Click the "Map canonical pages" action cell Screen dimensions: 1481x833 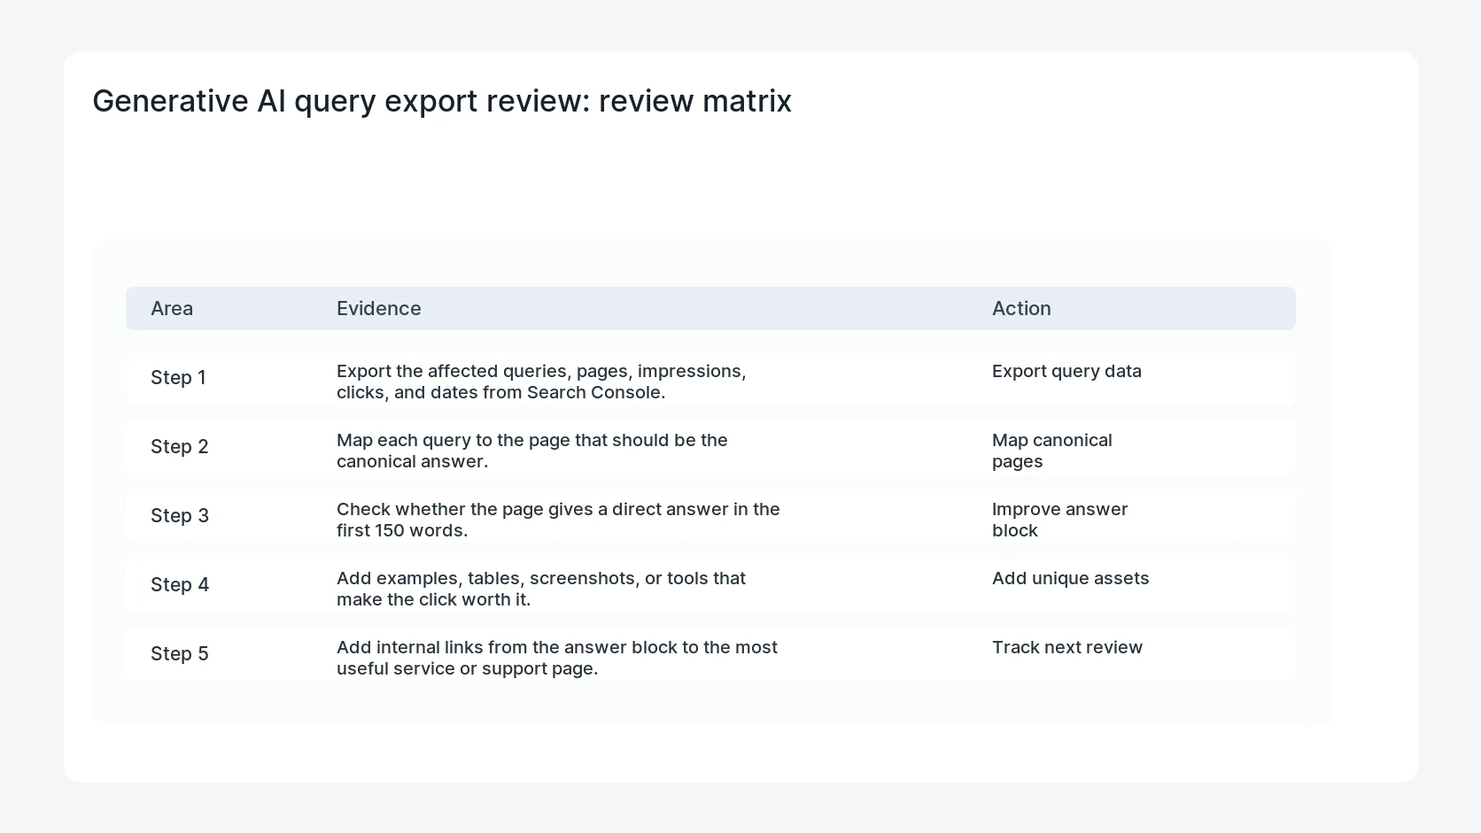(x=1052, y=451)
